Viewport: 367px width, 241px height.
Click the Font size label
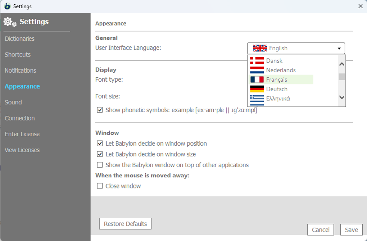tap(107, 96)
